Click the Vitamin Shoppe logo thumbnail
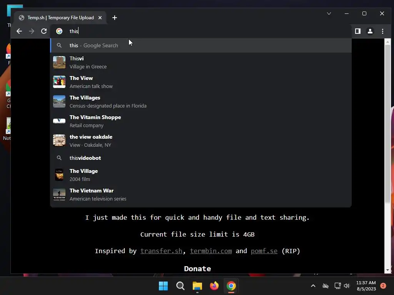The image size is (394, 295). pos(59,121)
